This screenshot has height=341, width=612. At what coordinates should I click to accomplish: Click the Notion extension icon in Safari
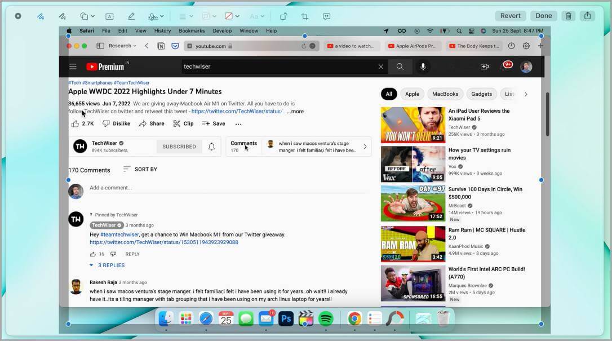point(161,46)
